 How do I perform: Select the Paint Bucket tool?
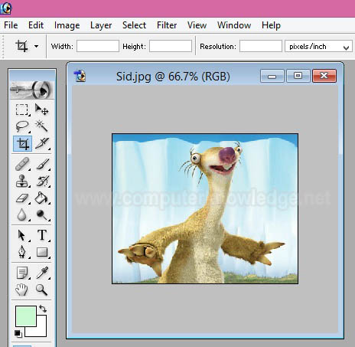coord(42,198)
